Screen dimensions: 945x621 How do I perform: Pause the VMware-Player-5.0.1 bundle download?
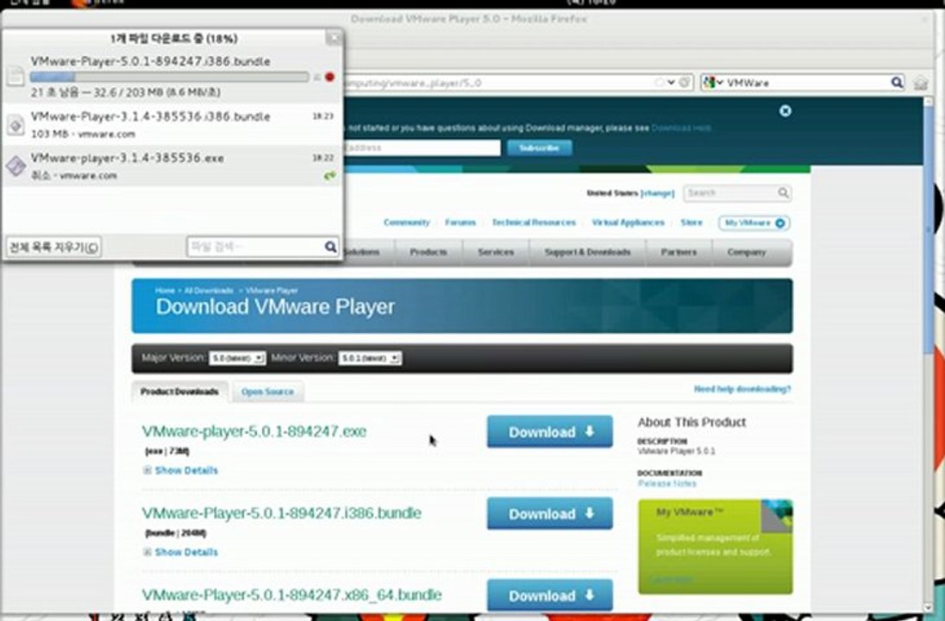tap(317, 77)
